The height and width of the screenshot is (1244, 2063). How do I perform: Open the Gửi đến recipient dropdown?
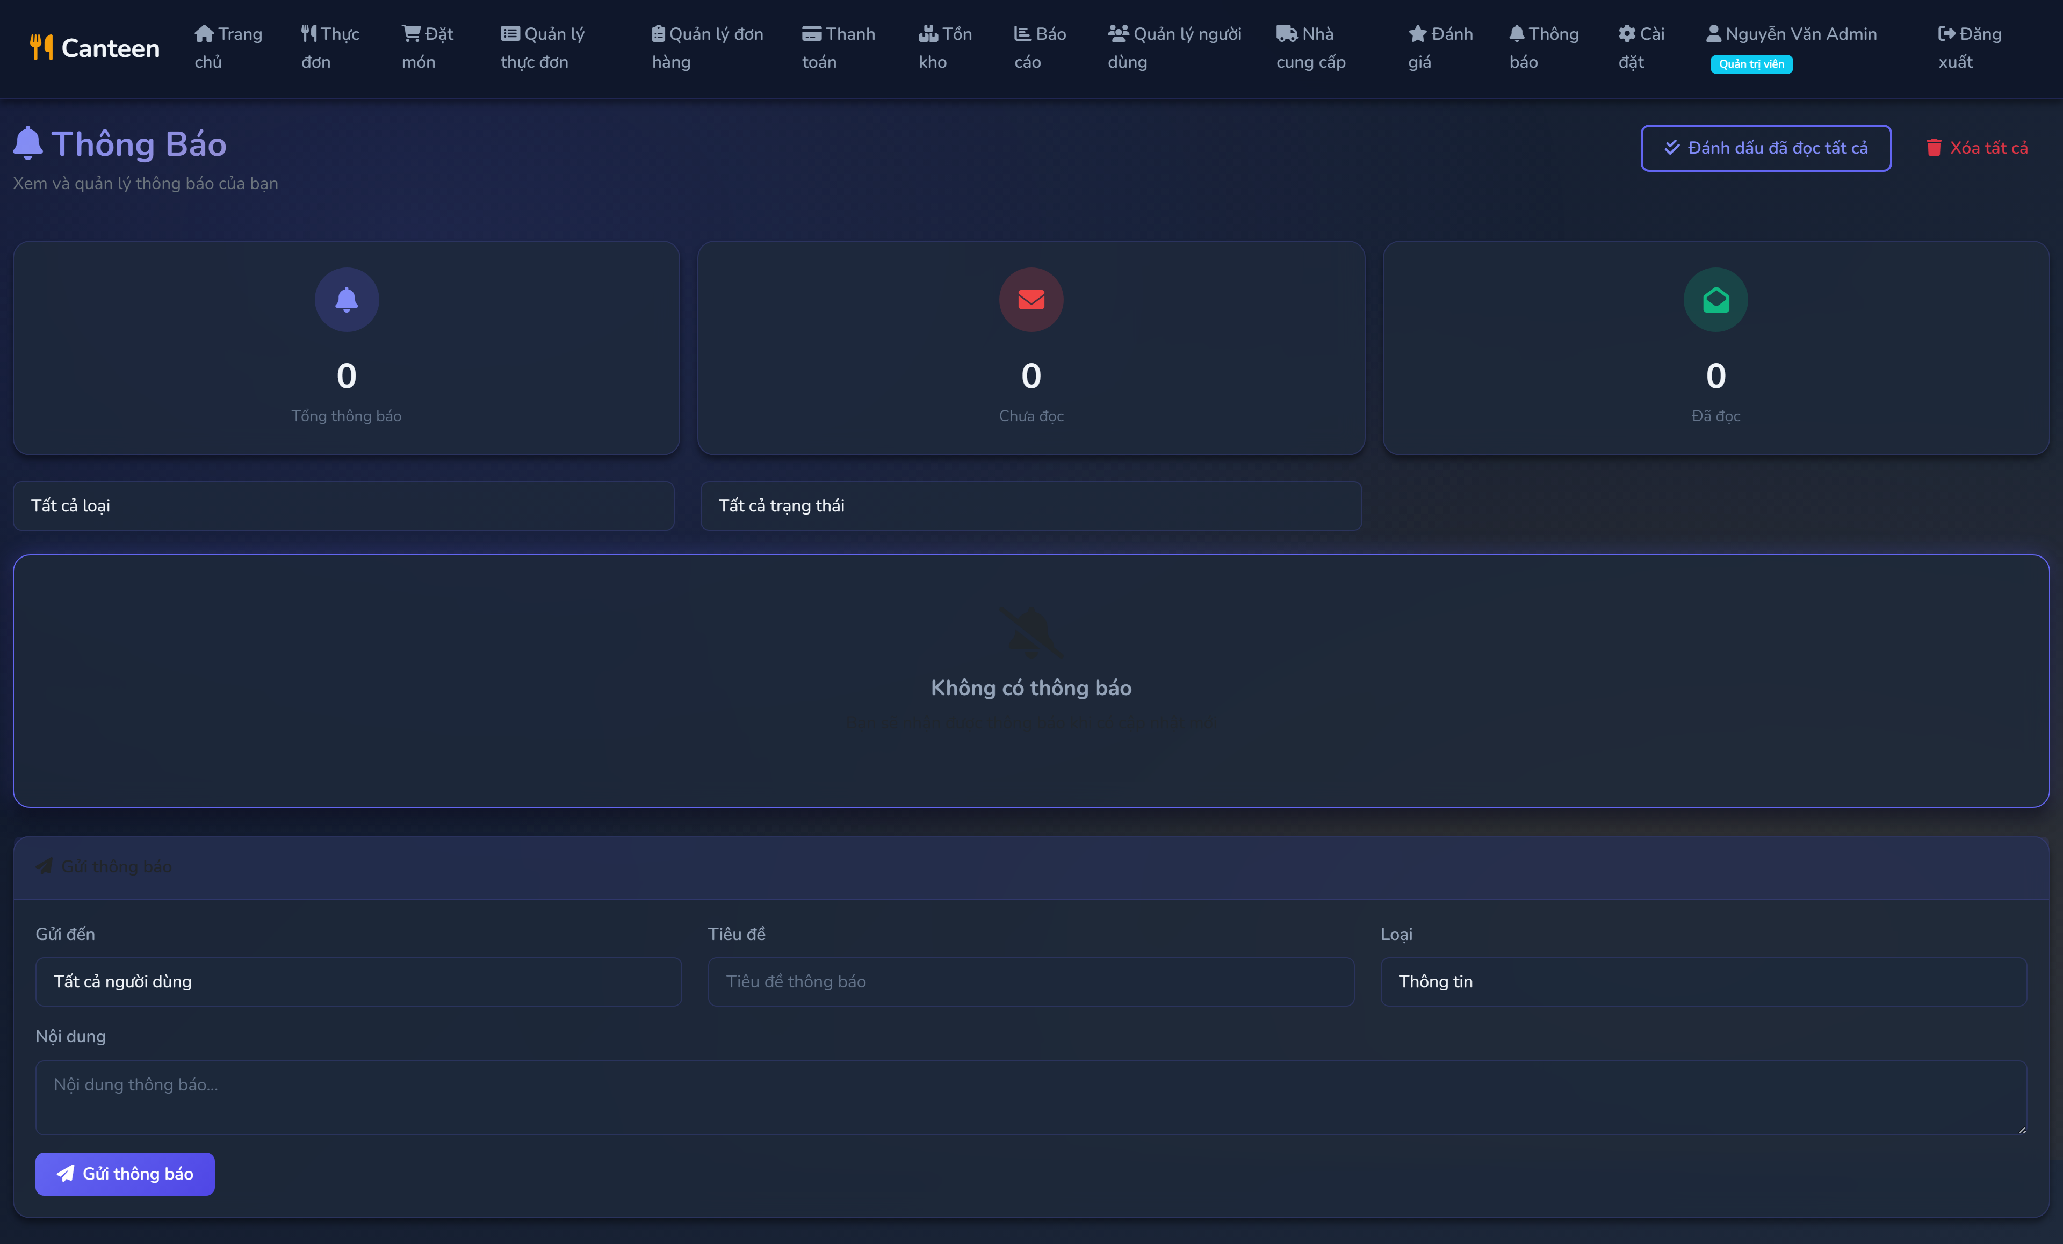(x=358, y=982)
